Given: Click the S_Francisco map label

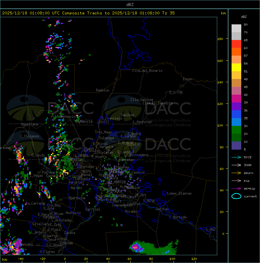Looking at the screenshot, I should pos(112,118).
